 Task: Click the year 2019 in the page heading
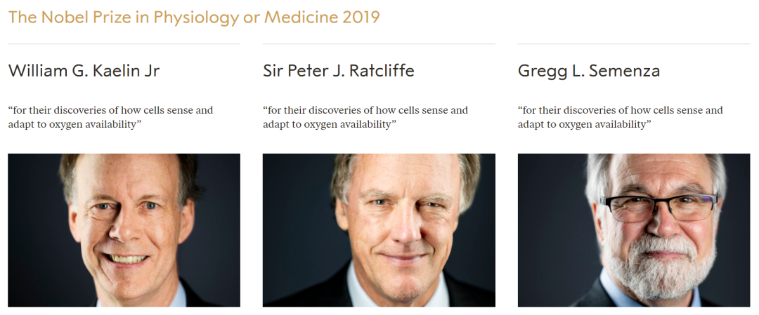point(361,18)
